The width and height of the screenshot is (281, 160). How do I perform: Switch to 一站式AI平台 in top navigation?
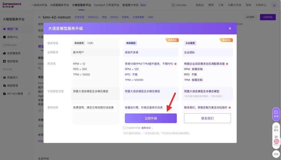39,5
